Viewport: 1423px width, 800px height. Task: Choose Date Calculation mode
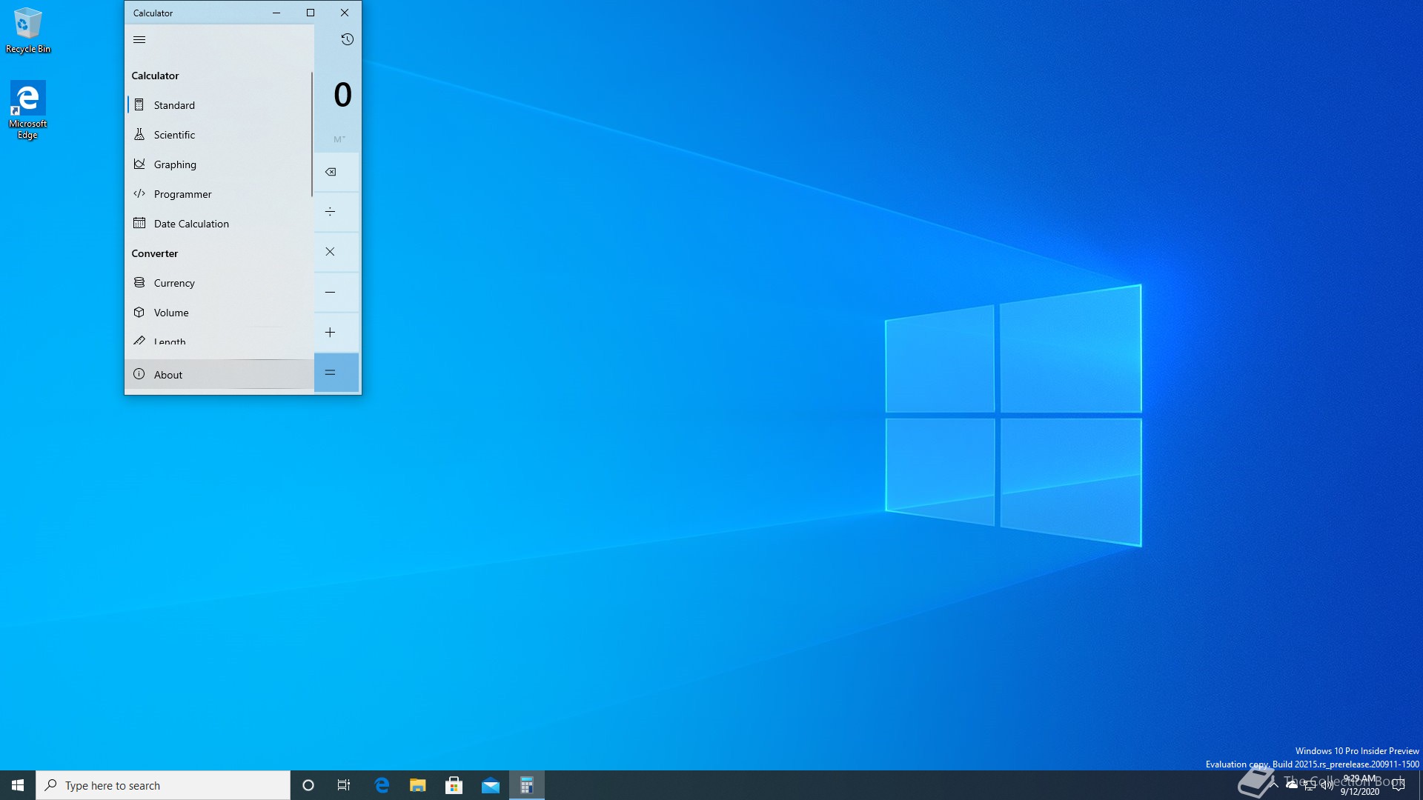coord(191,224)
